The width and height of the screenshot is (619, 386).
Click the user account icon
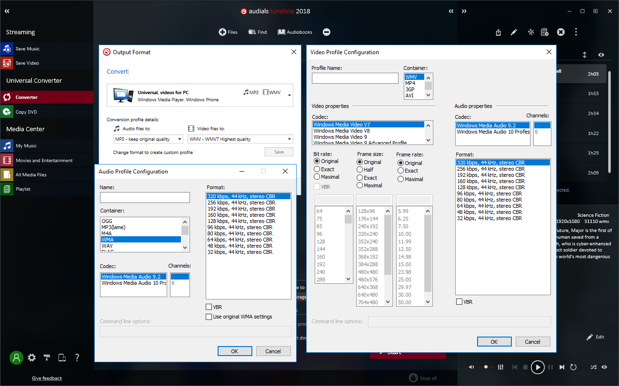(x=17, y=357)
